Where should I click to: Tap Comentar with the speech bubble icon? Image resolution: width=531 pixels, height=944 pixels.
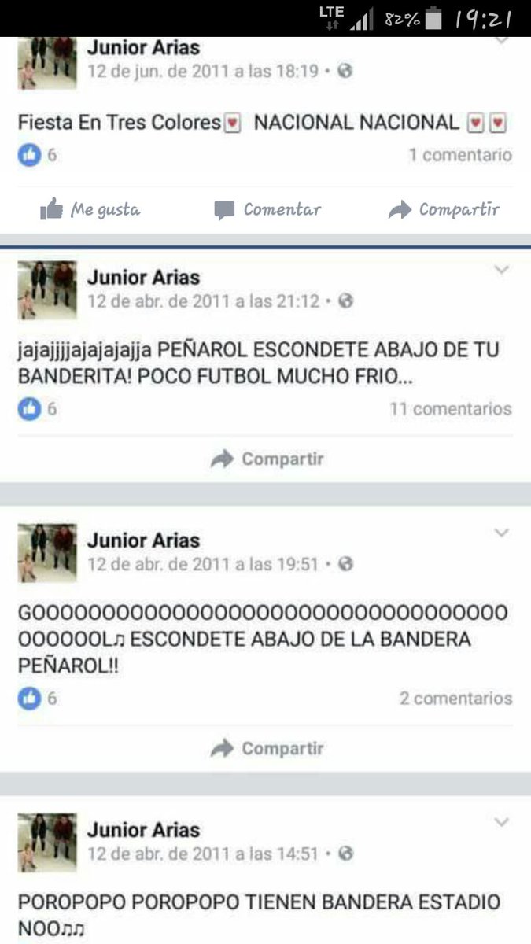click(x=267, y=209)
